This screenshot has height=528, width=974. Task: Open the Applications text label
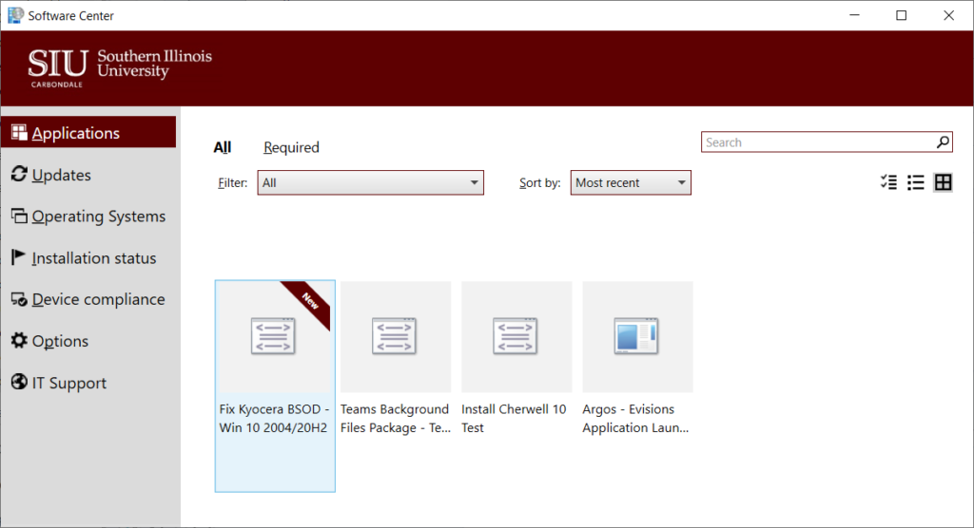pos(76,133)
